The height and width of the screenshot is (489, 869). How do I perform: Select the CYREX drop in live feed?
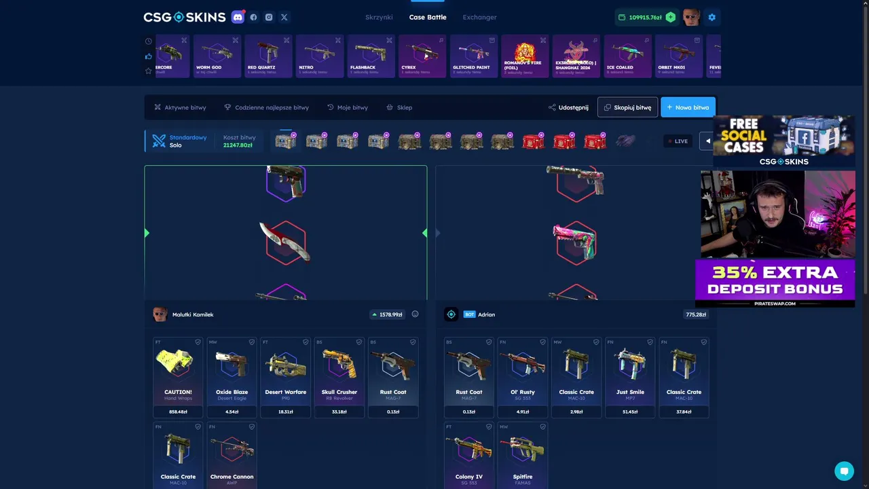point(422,56)
